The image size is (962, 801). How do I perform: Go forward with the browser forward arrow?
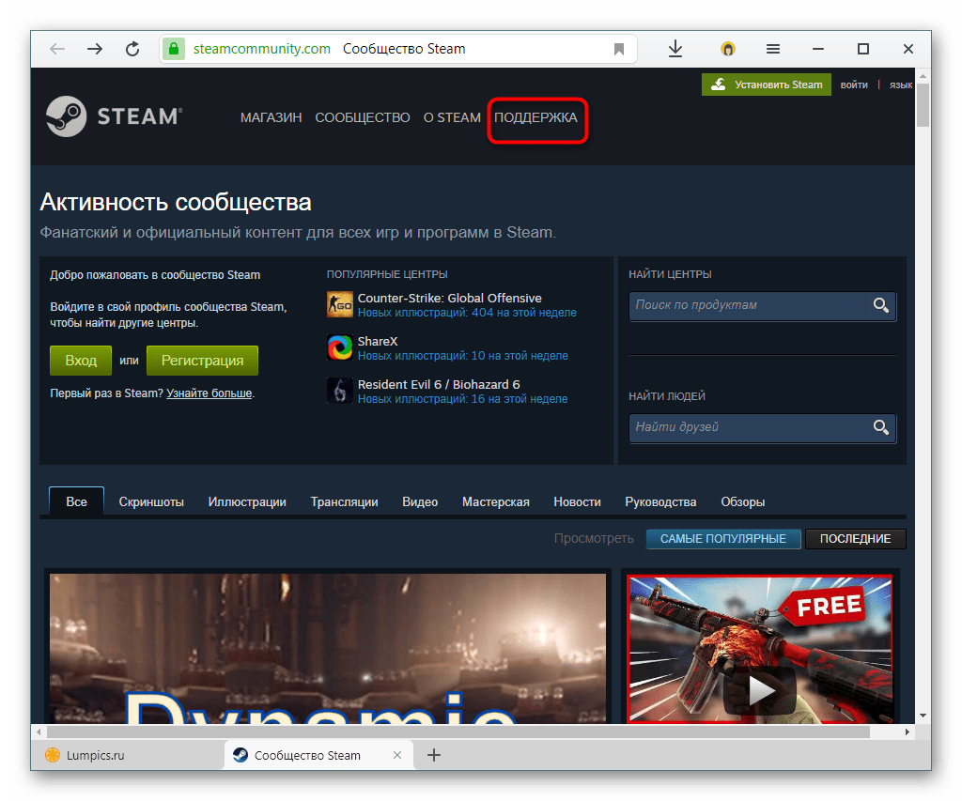point(95,49)
